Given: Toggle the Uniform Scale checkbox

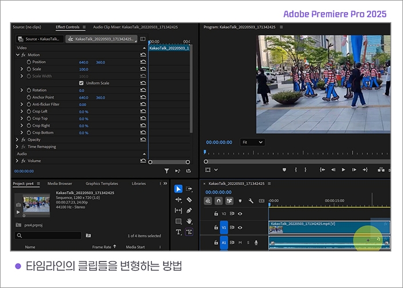Looking at the screenshot, I should coord(81,83).
